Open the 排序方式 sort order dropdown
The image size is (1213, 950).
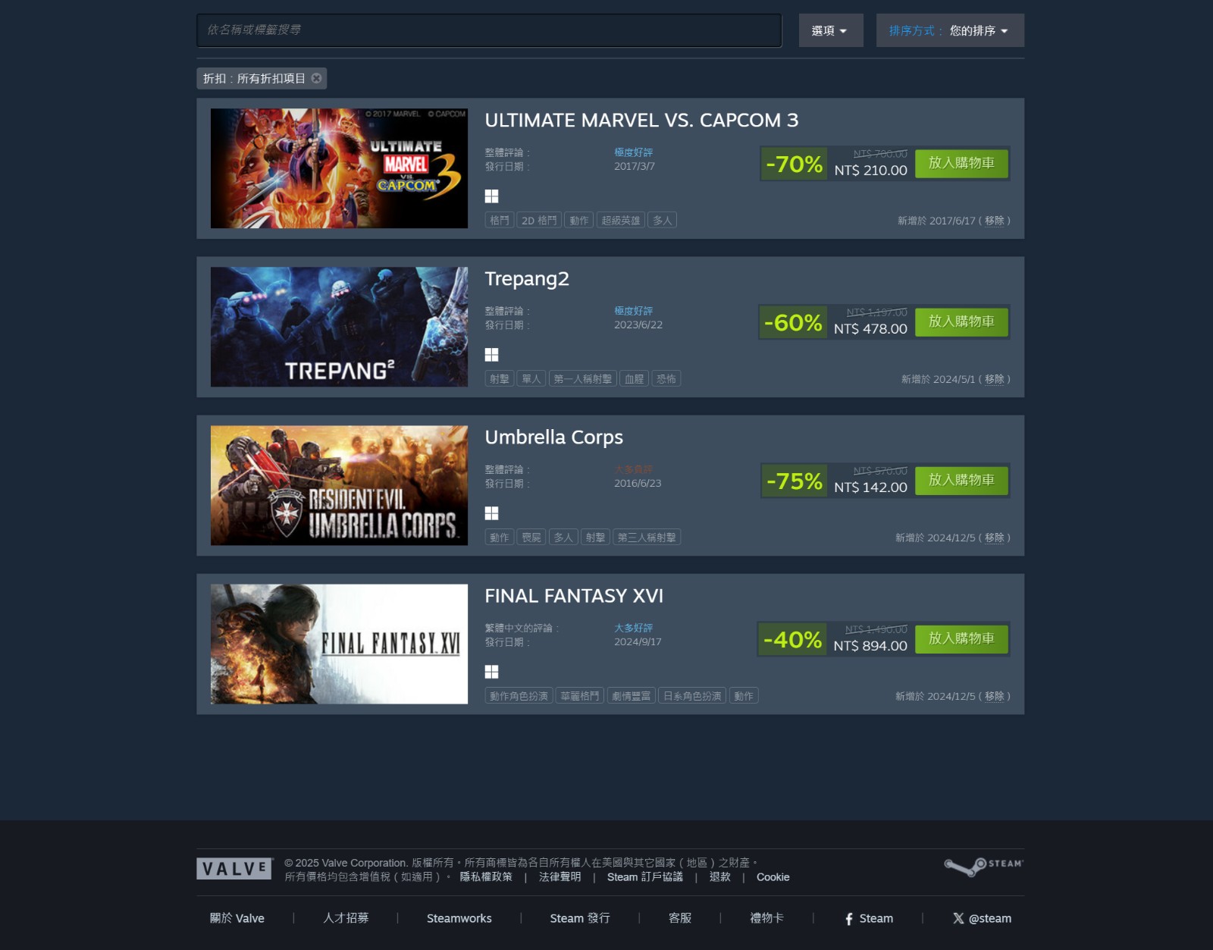(950, 30)
